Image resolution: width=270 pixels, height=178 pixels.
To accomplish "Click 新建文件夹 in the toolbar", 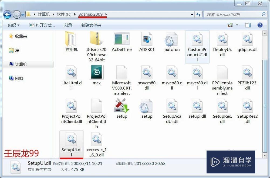I will click(91, 25).
